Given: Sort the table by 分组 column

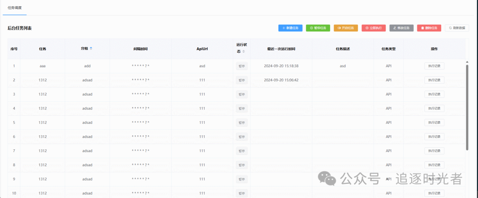Looking at the screenshot, I should pyautogui.click(x=91, y=48).
